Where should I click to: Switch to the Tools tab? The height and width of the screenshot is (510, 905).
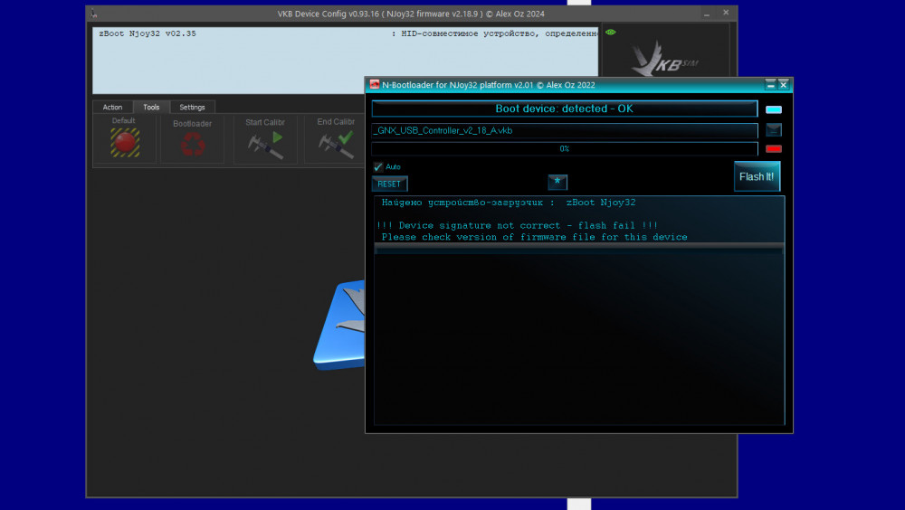[x=151, y=107]
